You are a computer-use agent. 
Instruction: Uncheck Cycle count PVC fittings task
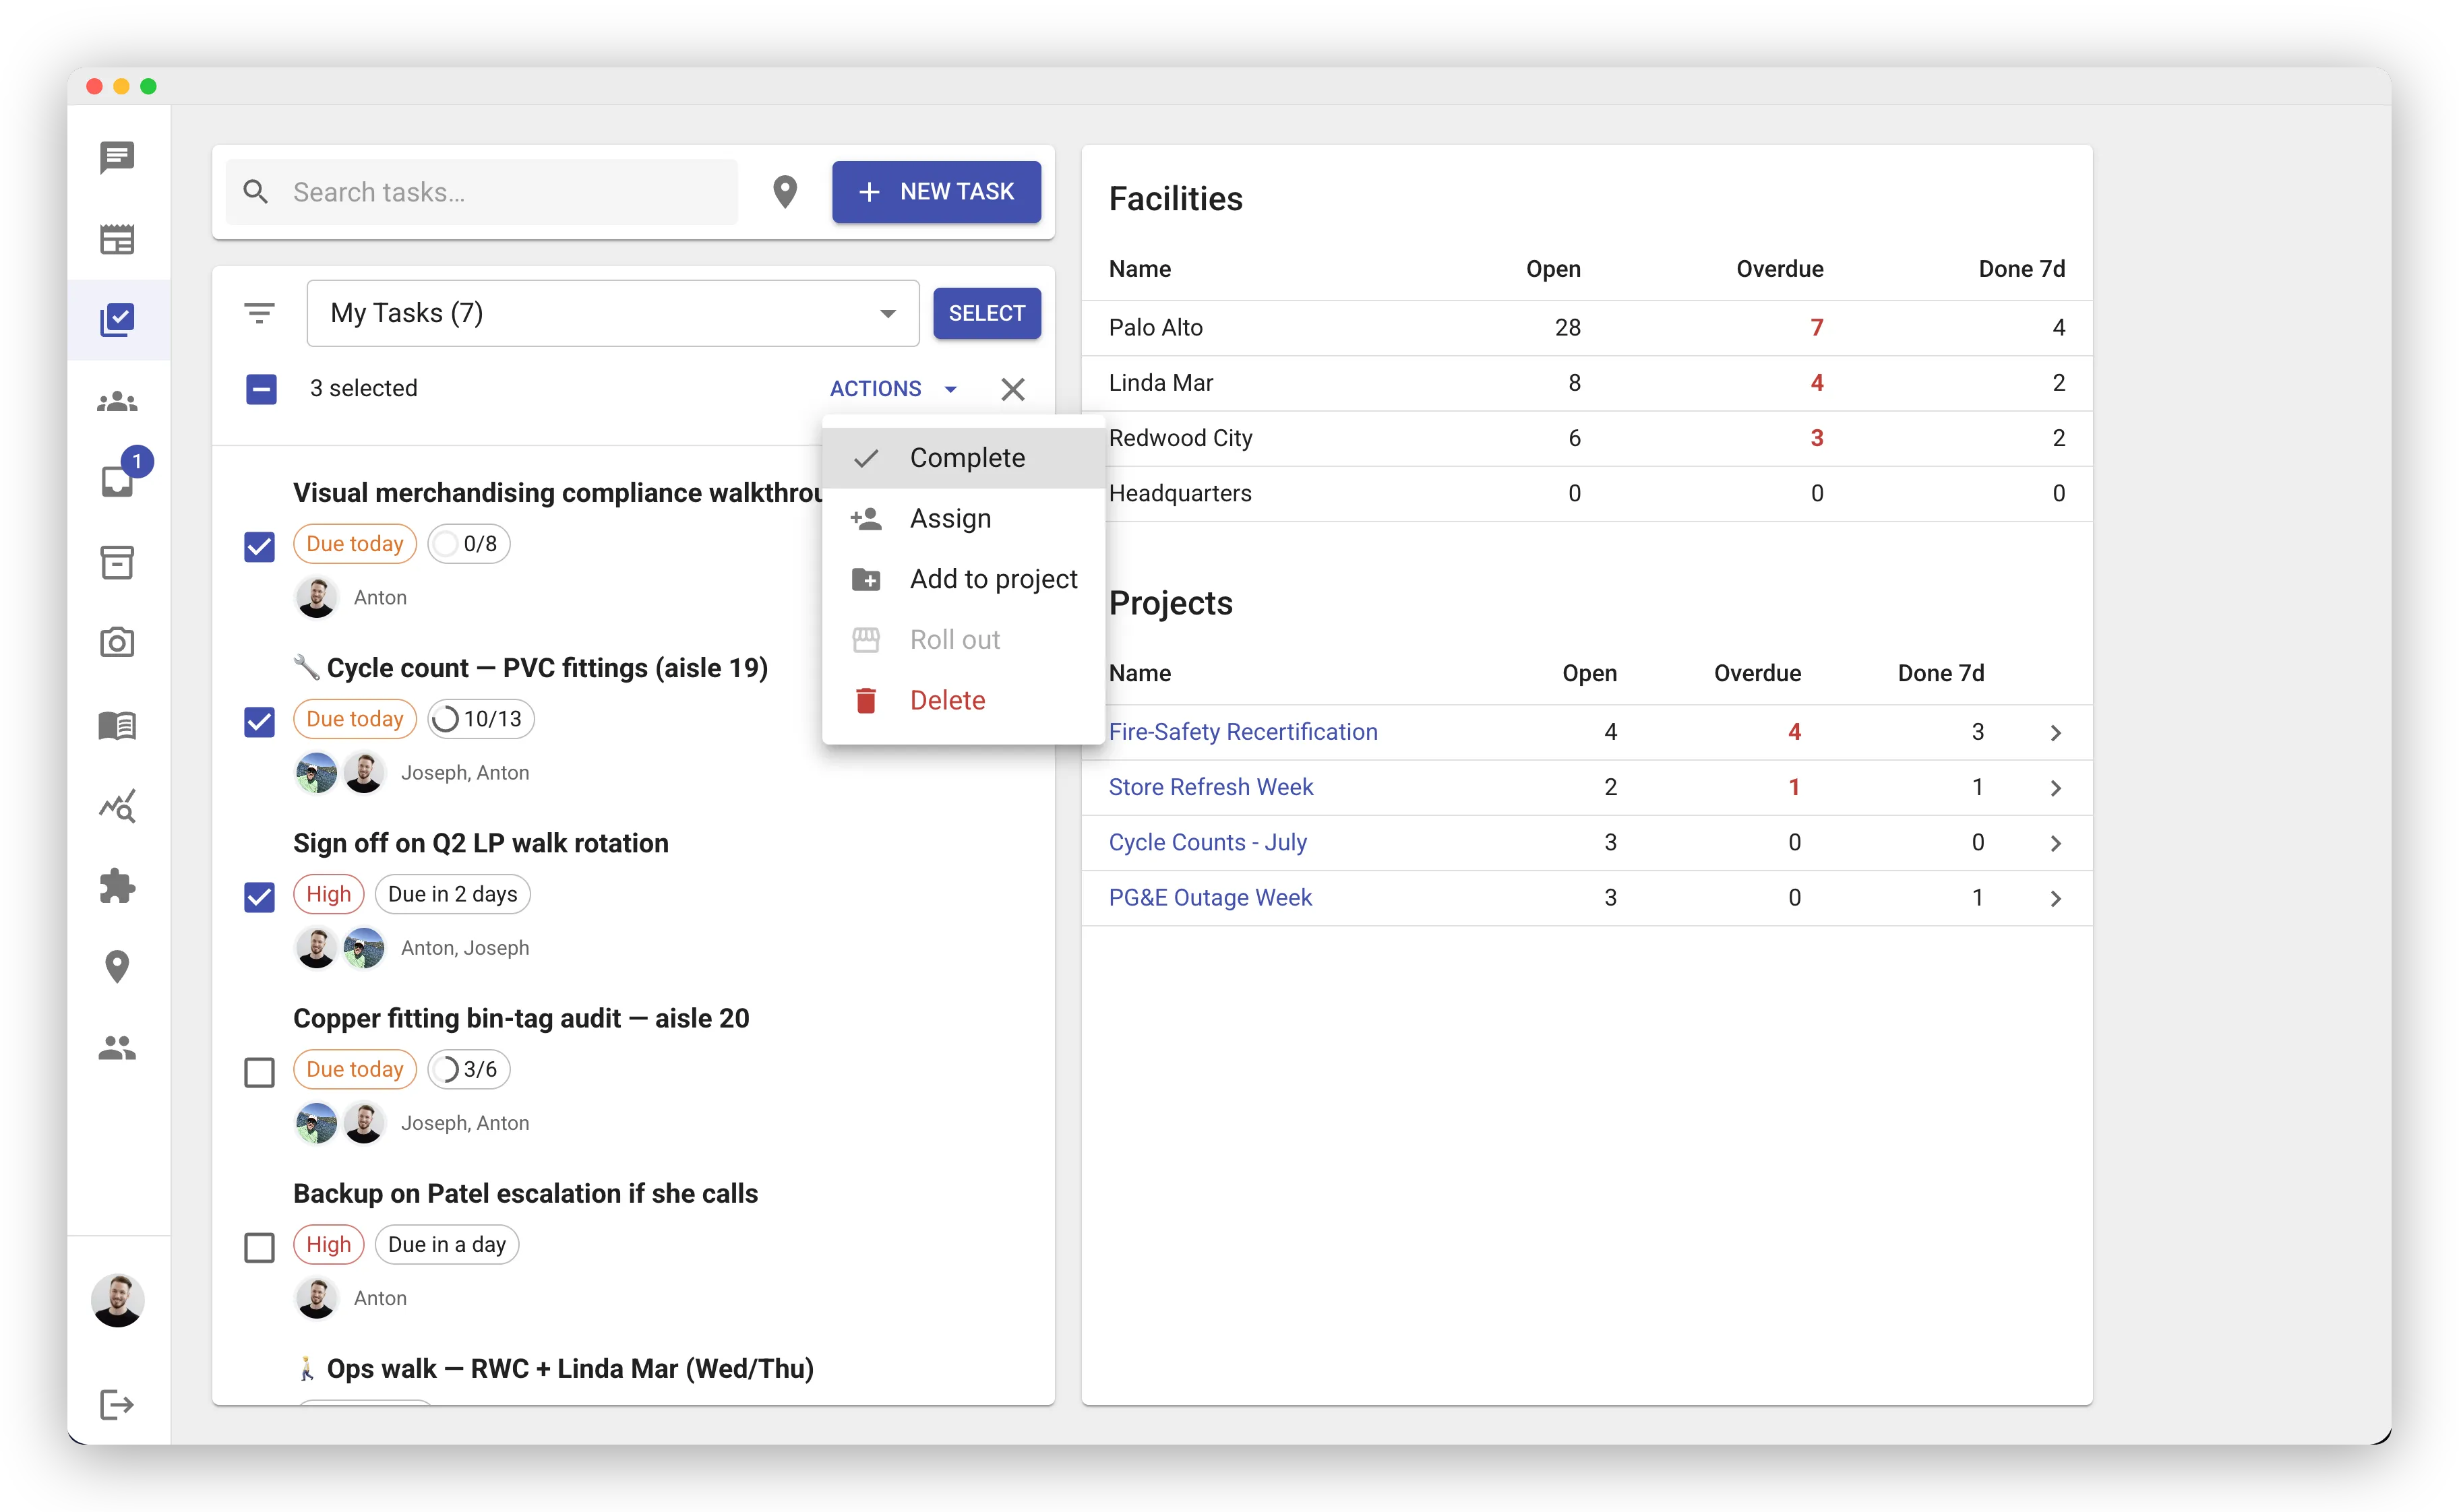click(x=259, y=721)
